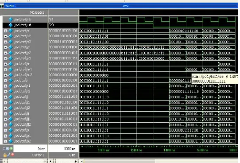Toggle the padlock lock on Cursor 1
The height and width of the screenshot is (163, 240).
[5, 155]
